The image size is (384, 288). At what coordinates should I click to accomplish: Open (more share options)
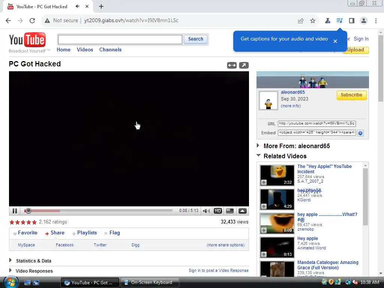tap(225, 245)
